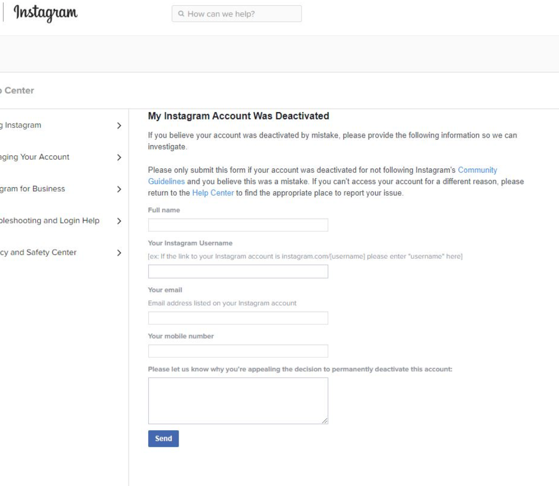Image resolution: width=559 pixels, height=486 pixels.
Task: Focus the "How can we help?" search box
Action: pos(236,14)
